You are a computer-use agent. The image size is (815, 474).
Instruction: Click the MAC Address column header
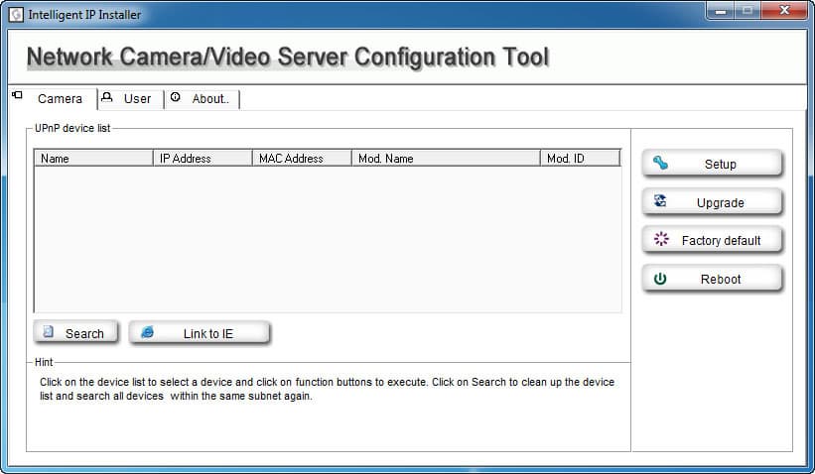point(302,159)
